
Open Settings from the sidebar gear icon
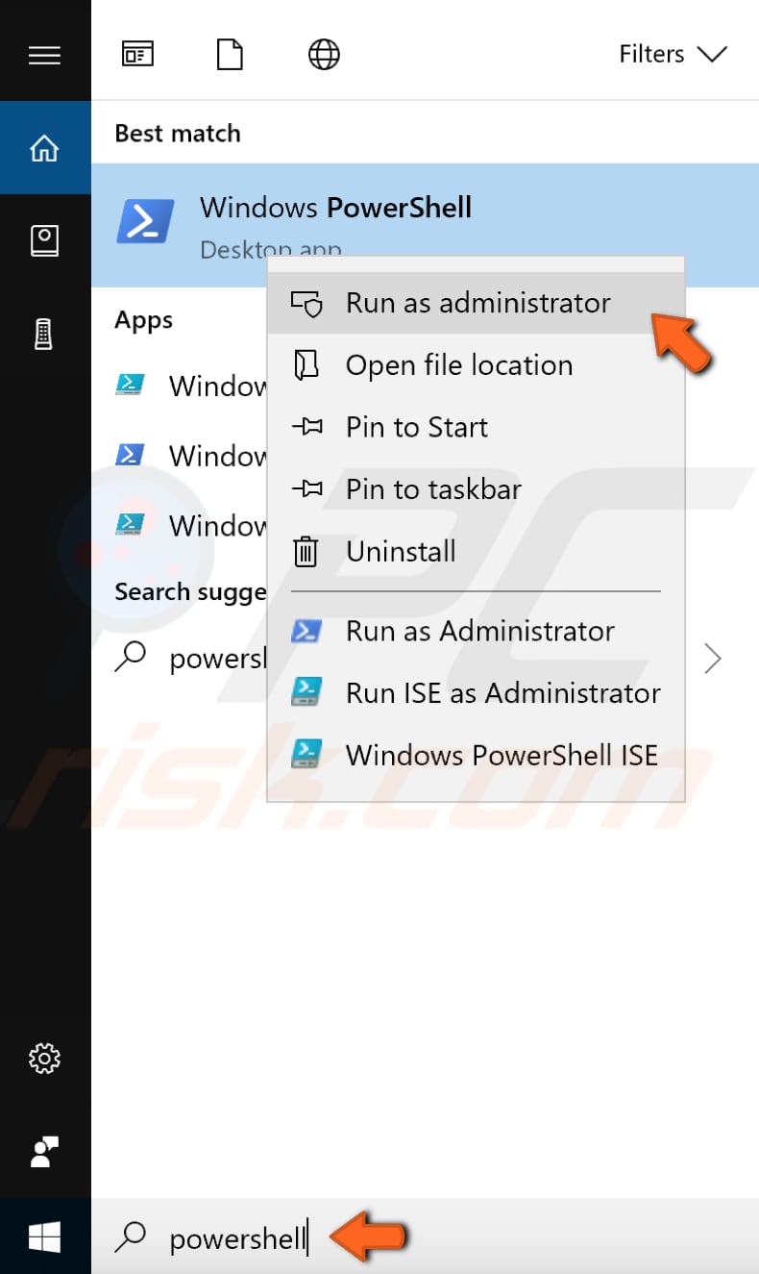click(x=45, y=1059)
